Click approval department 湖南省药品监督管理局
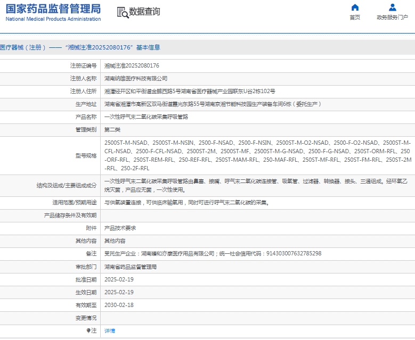Viewport: 415px width, 340px height. 131,267
